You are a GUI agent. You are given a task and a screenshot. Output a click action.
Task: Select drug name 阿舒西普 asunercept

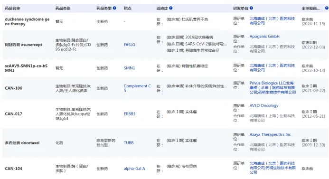(x=24, y=45)
